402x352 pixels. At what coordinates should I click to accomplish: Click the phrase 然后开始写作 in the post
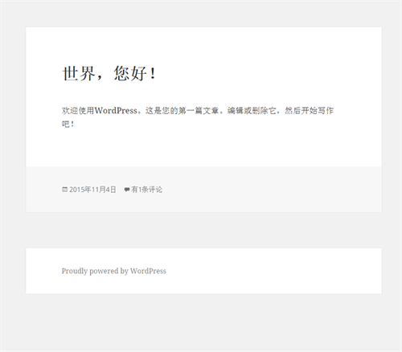pos(309,110)
